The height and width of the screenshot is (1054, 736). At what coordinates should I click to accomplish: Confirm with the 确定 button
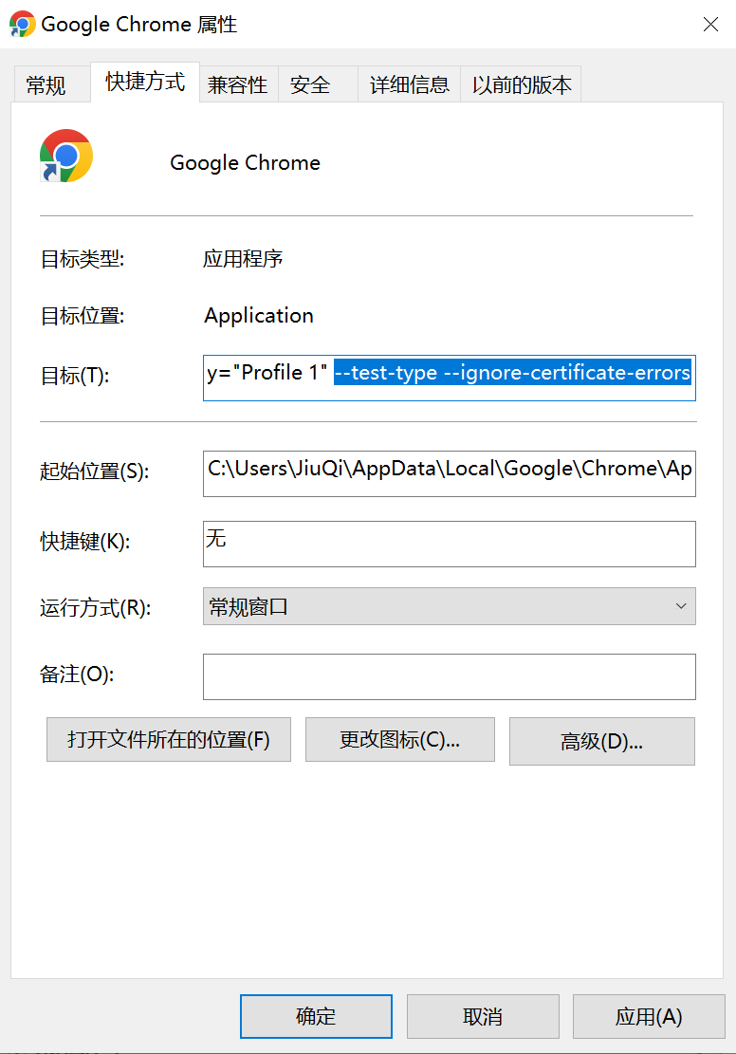pos(316,1016)
